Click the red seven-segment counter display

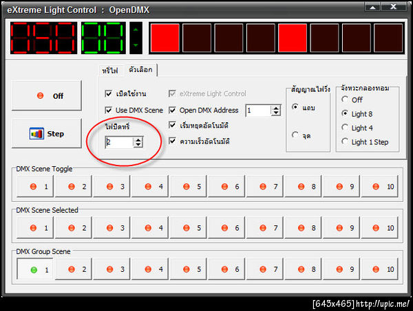click(44, 38)
